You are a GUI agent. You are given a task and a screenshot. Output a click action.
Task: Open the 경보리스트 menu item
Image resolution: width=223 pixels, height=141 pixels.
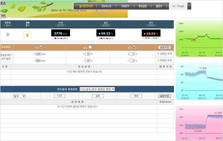[106, 6]
